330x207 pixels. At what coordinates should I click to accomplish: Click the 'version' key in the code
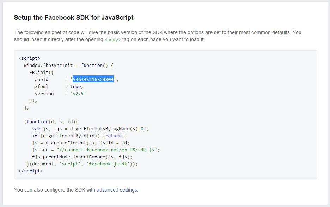click(x=44, y=94)
